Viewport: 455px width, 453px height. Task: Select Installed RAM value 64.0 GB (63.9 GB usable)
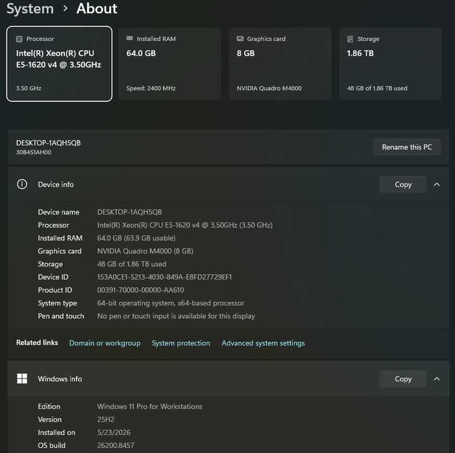(136, 238)
